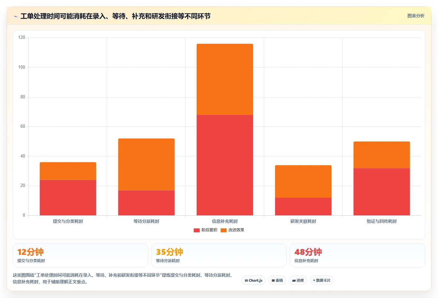This screenshot has height=298, width=438.
Task: Click orange segment of 等待分派耗时 bar
Action: [x=146, y=164]
